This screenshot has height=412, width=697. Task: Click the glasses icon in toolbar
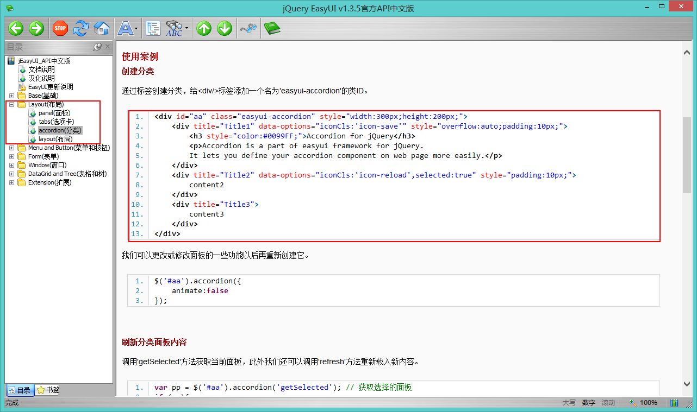pyautogui.click(x=248, y=28)
